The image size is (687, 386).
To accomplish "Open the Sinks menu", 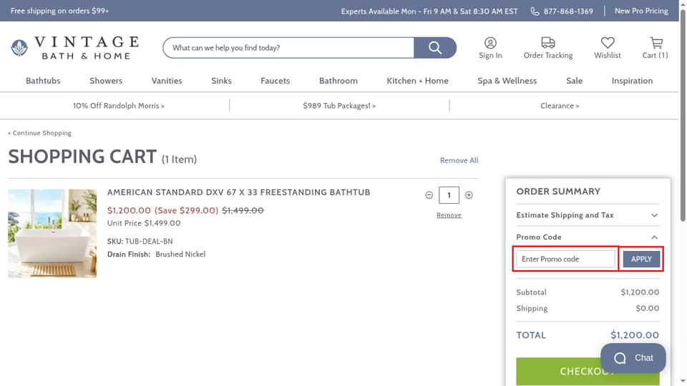I will 221,81.
